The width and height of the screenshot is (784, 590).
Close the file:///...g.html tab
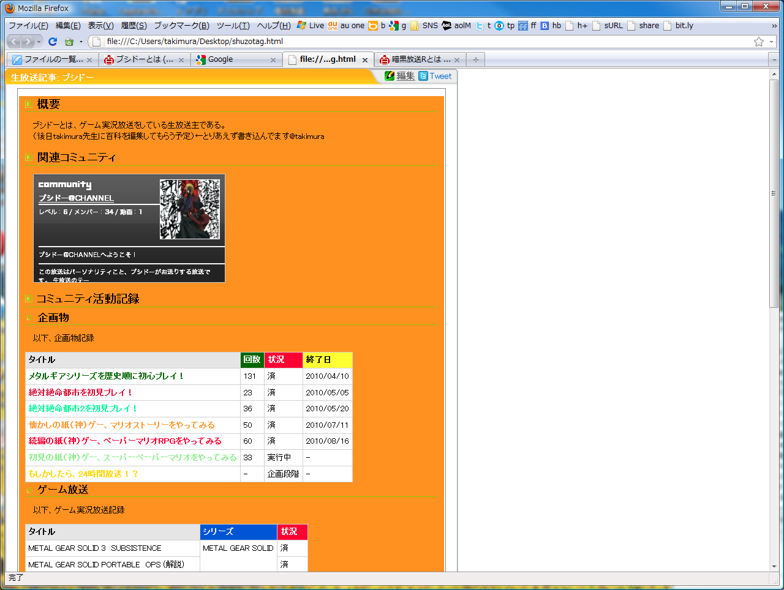point(365,60)
